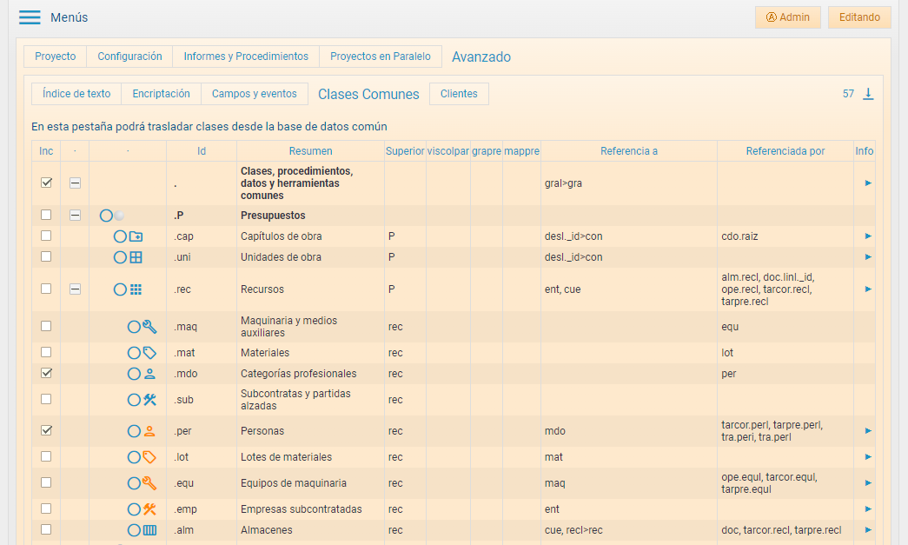This screenshot has height=545, width=908.
Task: Click the orange person icon in Personas row
Action: pyautogui.click(x=149, y=431)
